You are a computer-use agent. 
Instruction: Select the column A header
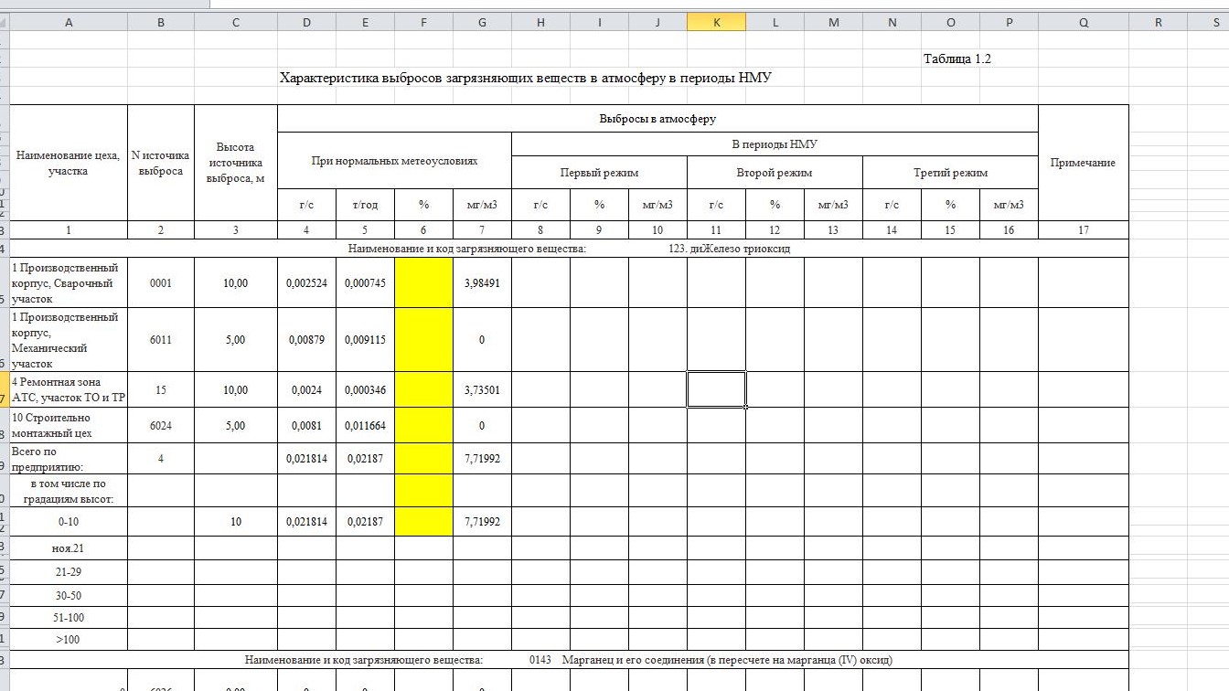coord(69,23)
